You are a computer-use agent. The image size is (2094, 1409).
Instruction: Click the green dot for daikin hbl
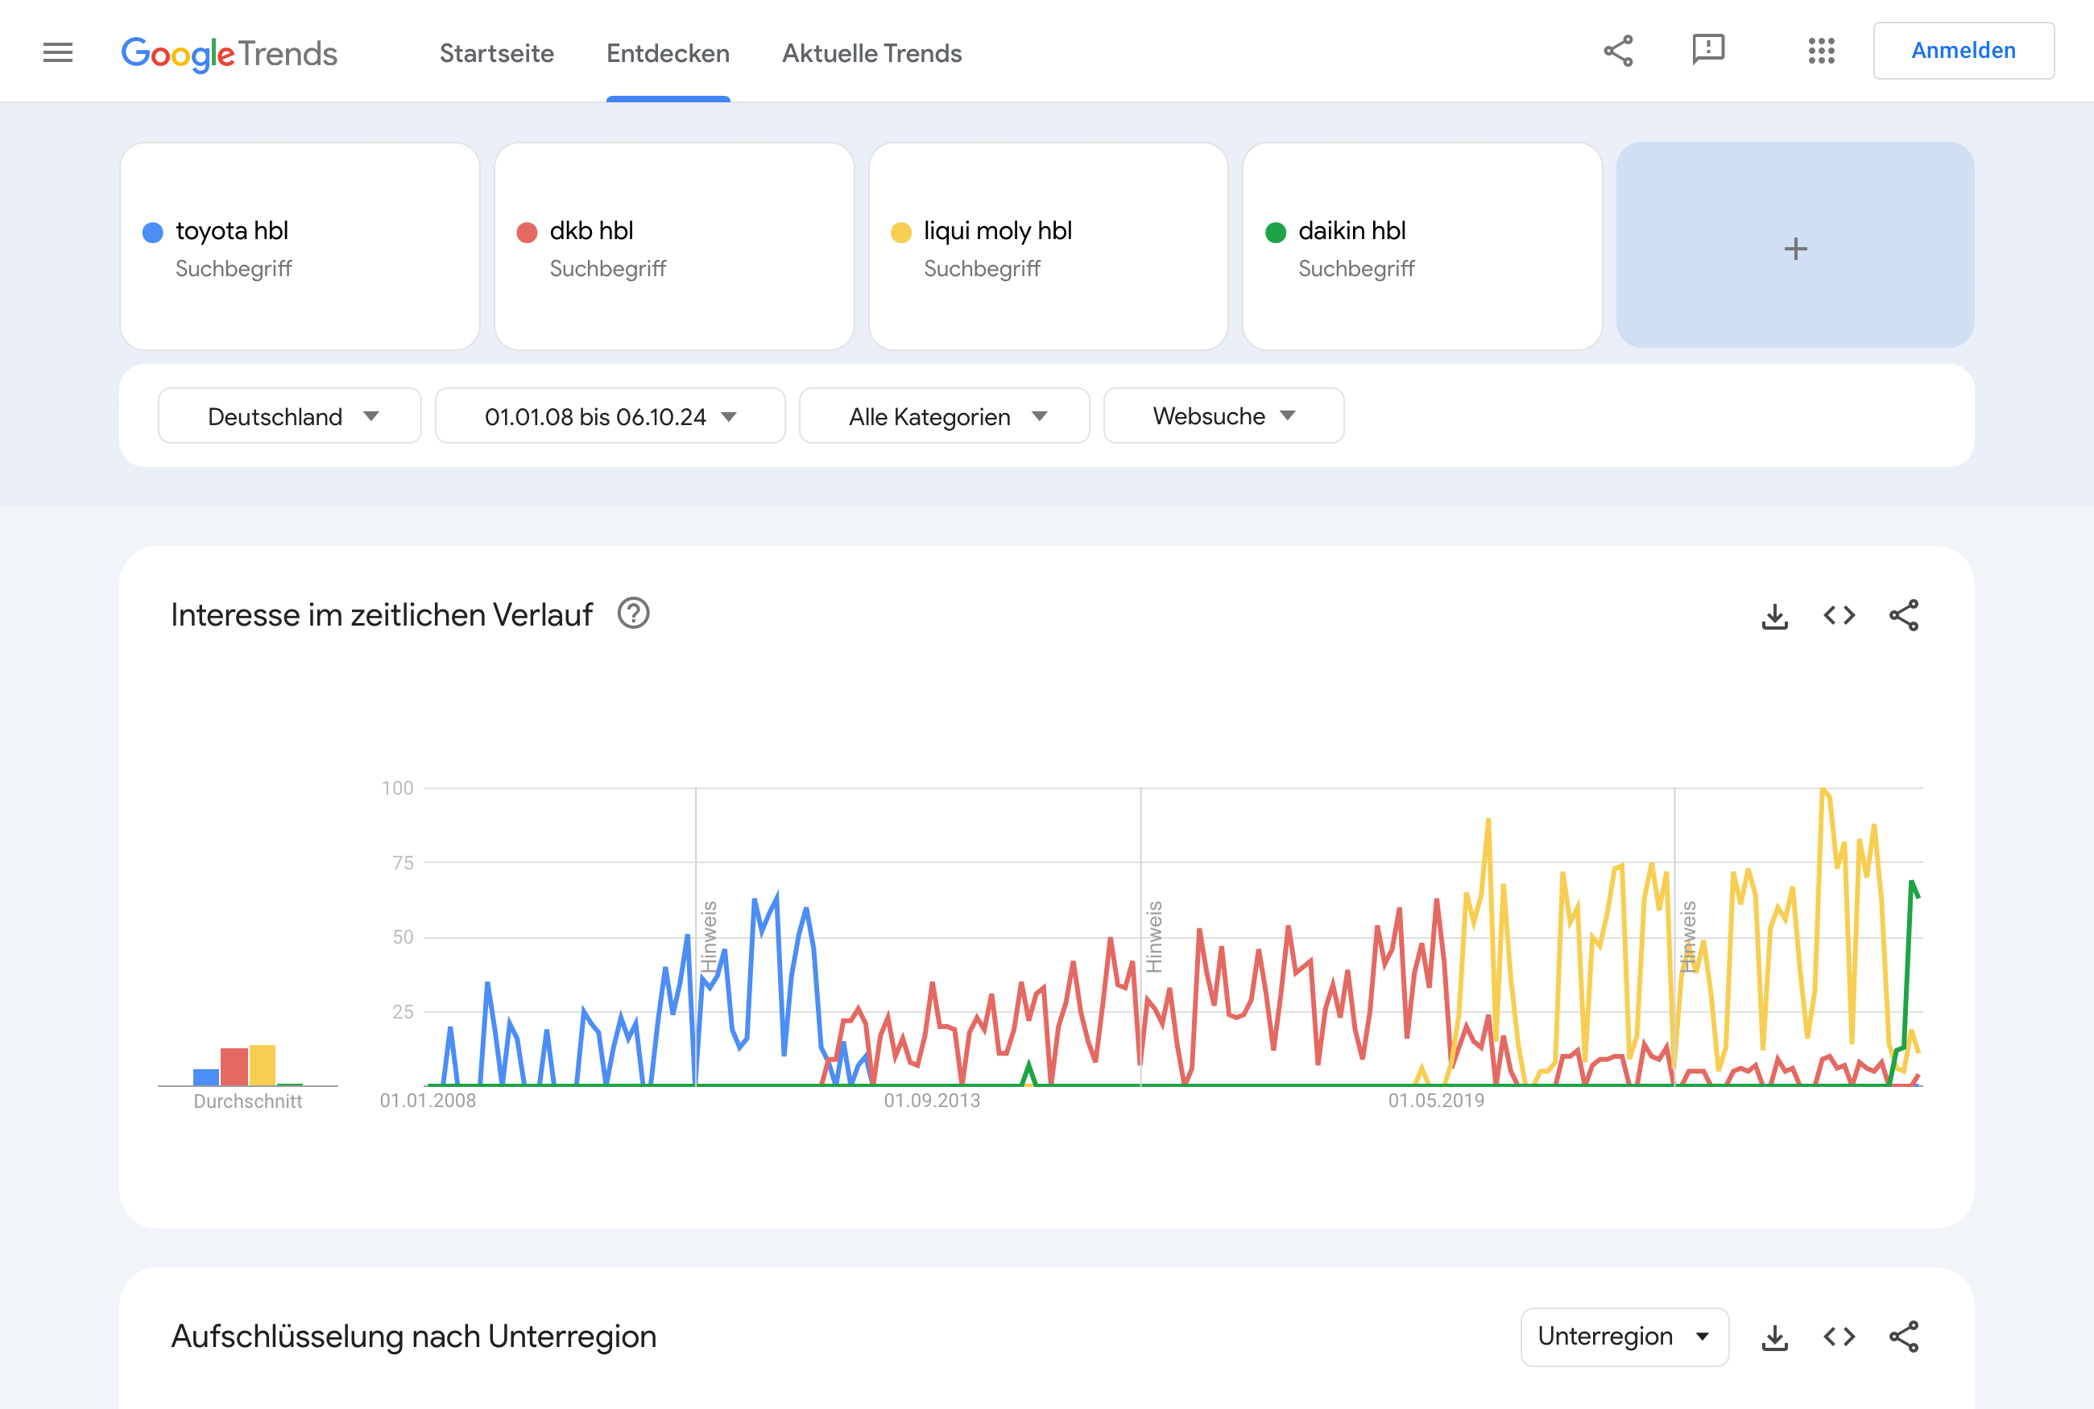(x=1275, y=233)
